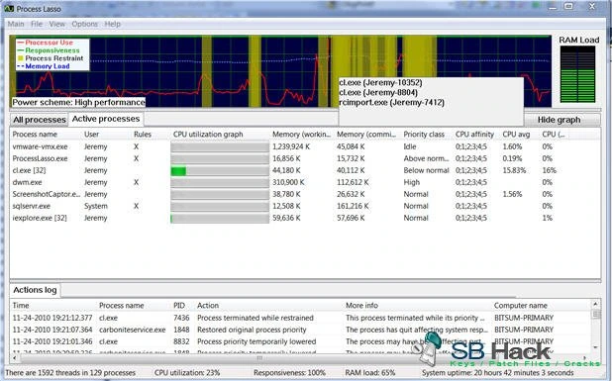Click the System user cell for sqlservr.exe
The height and width of the screenshot is (381, 612).
(x=96, y=206)
